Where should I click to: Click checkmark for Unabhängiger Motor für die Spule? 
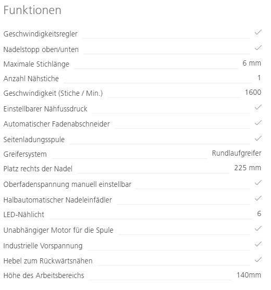tap(258, 229)
